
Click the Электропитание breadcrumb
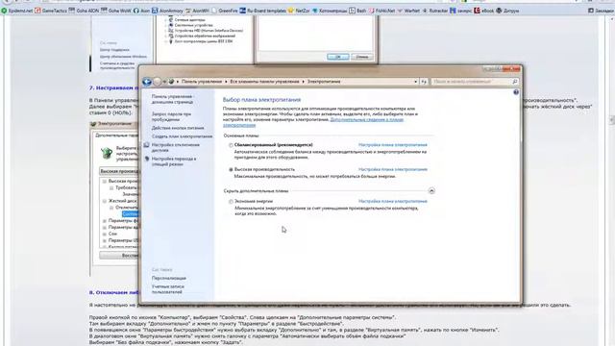click(x=324, y=82)
